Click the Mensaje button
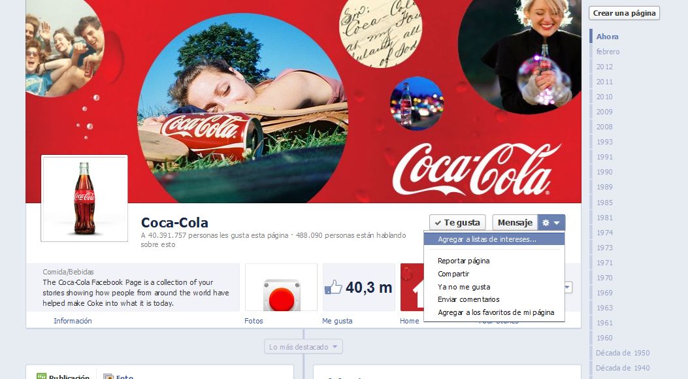Image resolution: width=688 pixels, height=379 pixels. coord(515,223)
